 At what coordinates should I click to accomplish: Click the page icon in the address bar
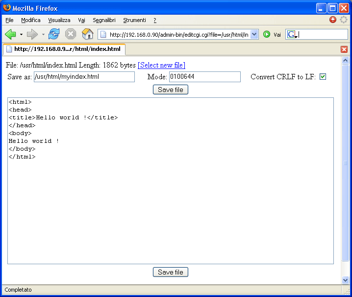[103, 34]
